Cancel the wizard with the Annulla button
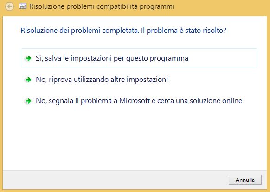 245,180
